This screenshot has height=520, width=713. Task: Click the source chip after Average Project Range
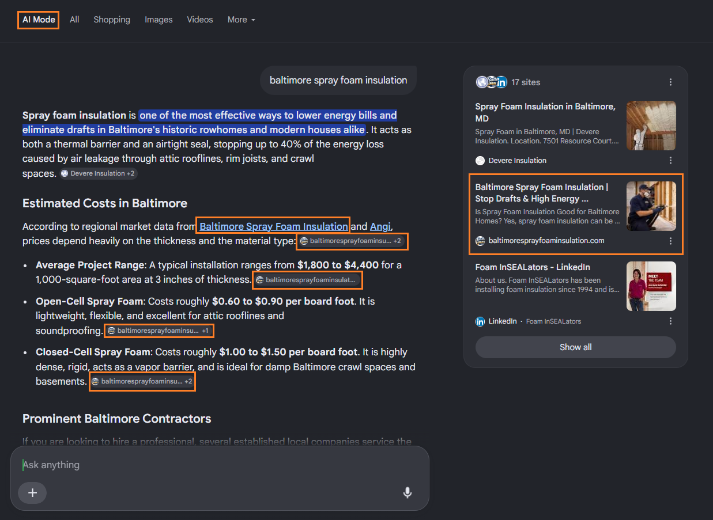[308, 280]
